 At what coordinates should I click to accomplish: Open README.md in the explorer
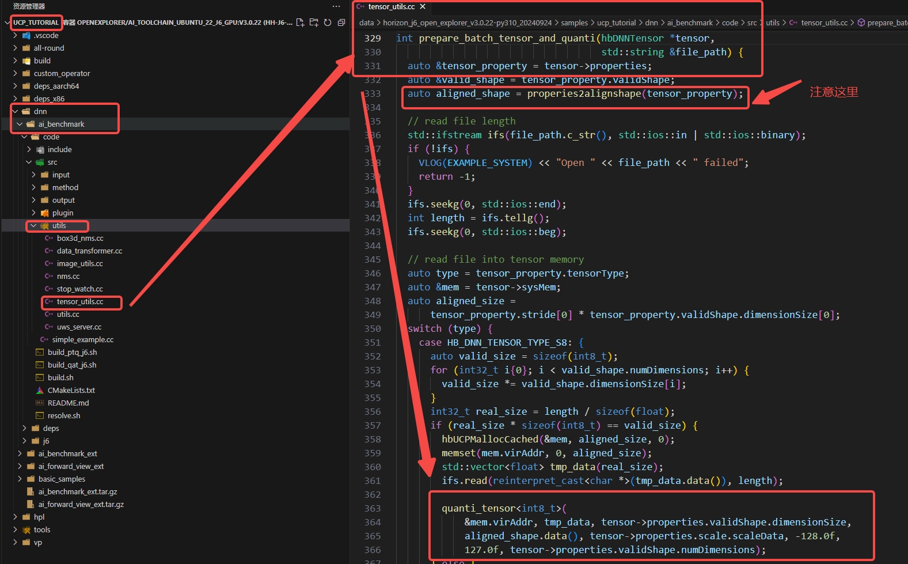tap(68, 403)
